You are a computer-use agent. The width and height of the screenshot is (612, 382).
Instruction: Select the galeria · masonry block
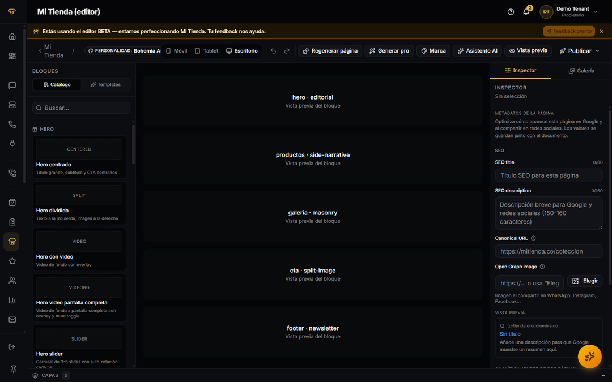(312, 216)
